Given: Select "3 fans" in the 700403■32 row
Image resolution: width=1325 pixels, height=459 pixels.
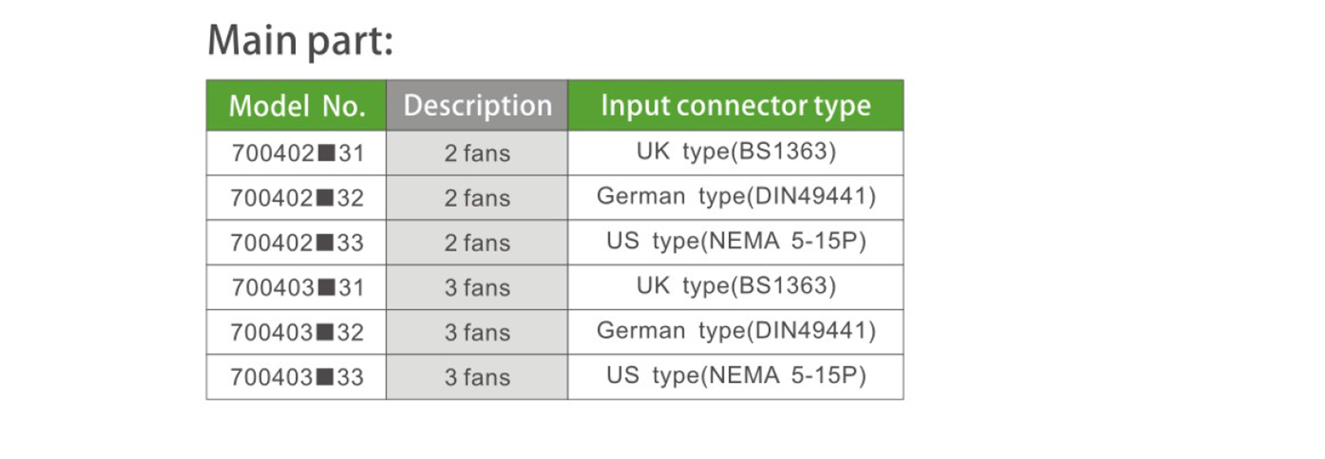Looking at the screenshot, I should pos(477,332).
